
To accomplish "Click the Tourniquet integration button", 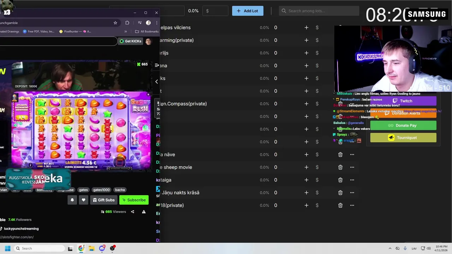I will (403, 138).
